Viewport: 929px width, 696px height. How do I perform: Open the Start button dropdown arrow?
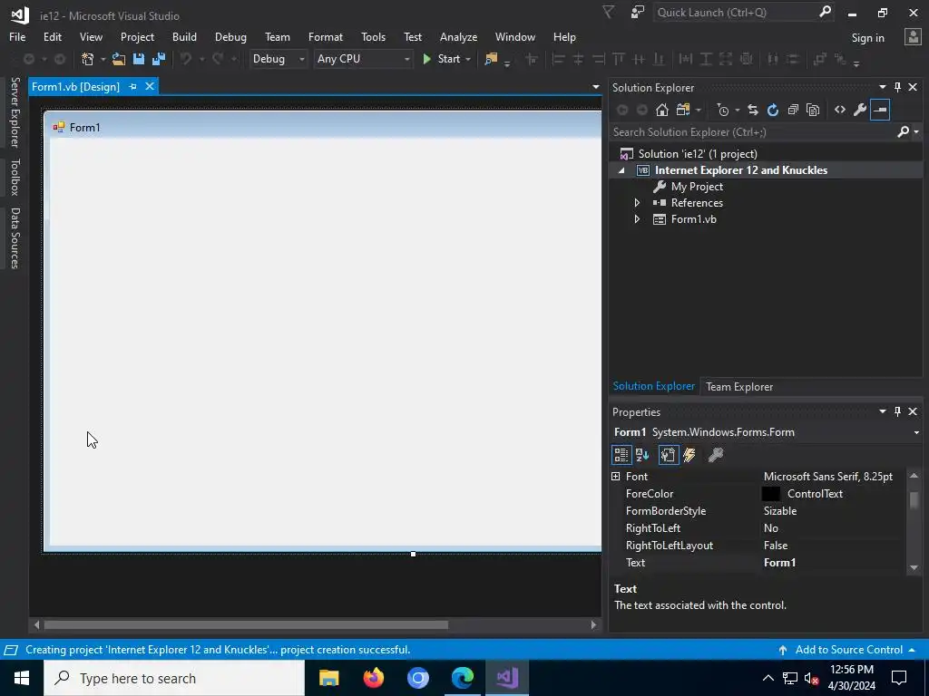[x=468, y=59]
